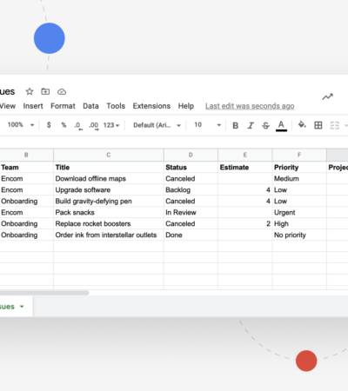Select the Done status cell

pyautogui.click(x=191, y=235)
